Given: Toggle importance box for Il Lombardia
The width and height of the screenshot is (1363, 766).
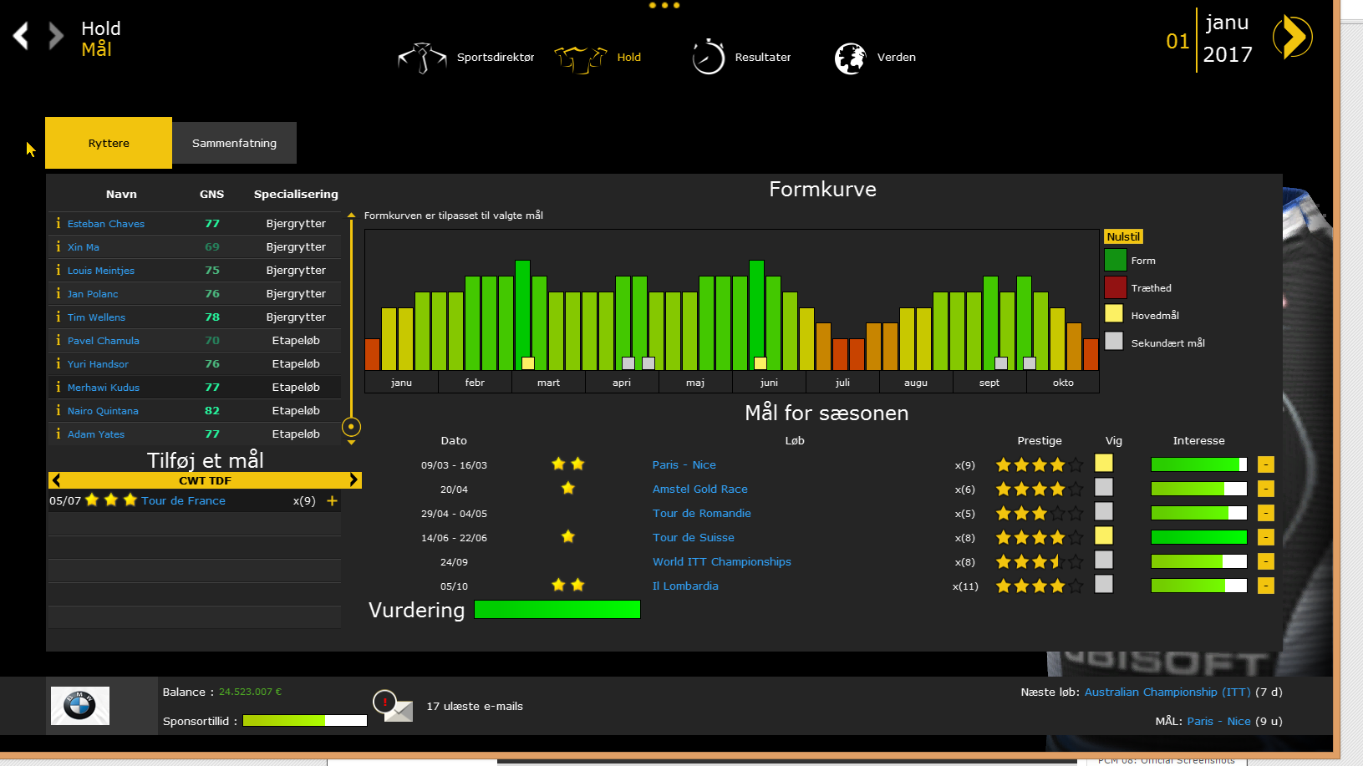Looking at the screenshot, I should pos(1104,585).
